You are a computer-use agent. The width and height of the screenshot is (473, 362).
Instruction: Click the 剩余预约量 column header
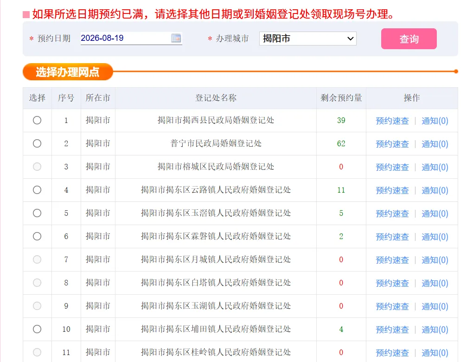click(341, 98)
